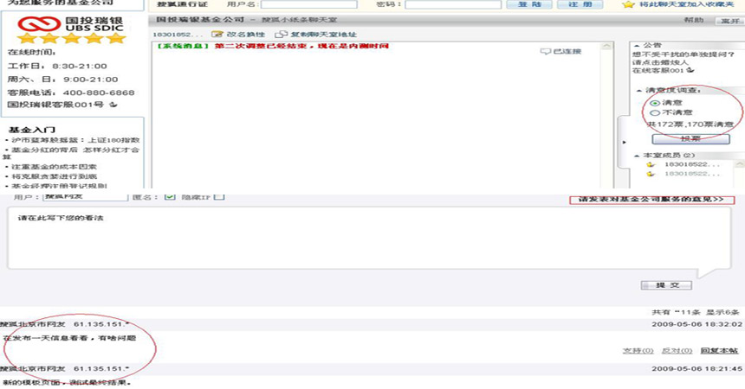This screenshot has width=745, height=389.
Task: Click the icon next to 国投瑞银客服001号
Action: tap(113, 105)
